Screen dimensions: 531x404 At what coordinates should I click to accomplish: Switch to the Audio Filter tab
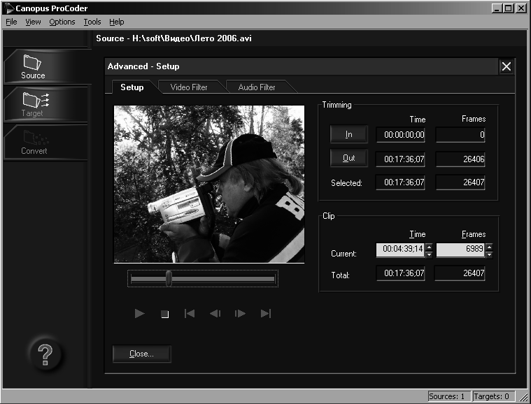pos(257,87)
